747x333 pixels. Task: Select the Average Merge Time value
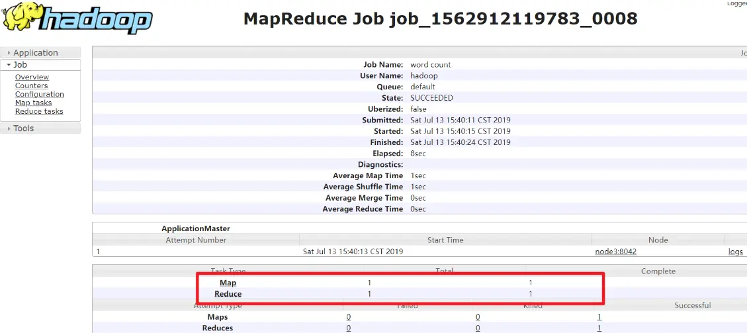coord(417,198)
